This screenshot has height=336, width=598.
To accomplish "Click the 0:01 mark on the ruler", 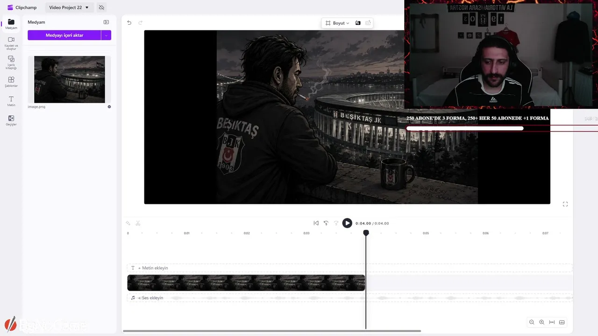I will (187, 233).
